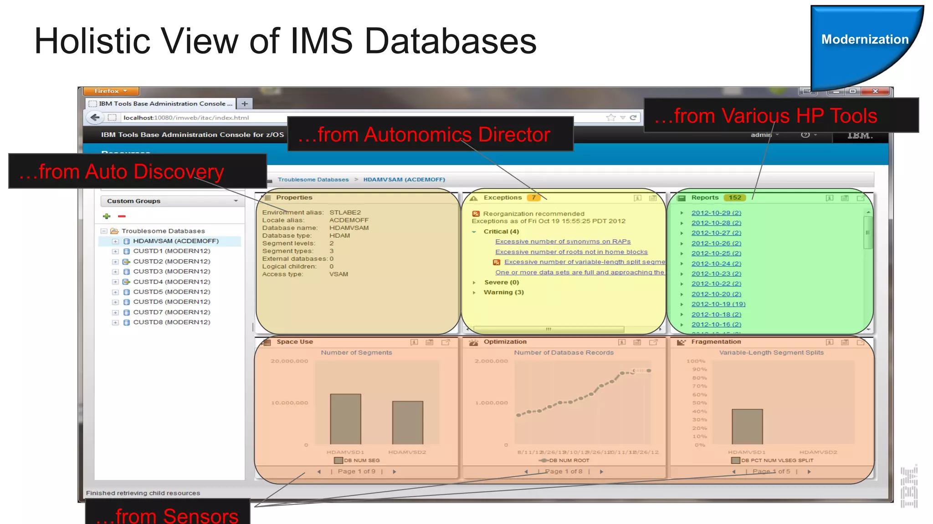This screenshot has height=524, width=933.
Task: Expand the CUSTD1 (MODERN12) tree node
Action: (115, 252)
